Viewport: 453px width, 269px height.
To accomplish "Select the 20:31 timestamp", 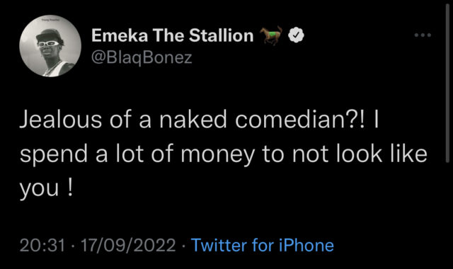I will (x=42, y=246).
